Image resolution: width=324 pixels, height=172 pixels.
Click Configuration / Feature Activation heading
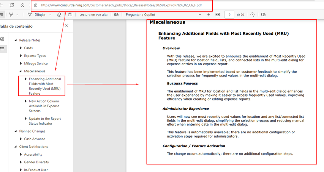coord(194,146)
